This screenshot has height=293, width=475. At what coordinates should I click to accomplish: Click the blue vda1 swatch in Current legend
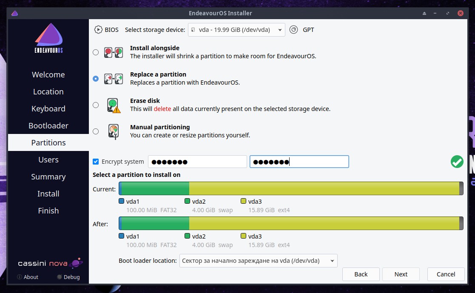(x=122, y=201)
